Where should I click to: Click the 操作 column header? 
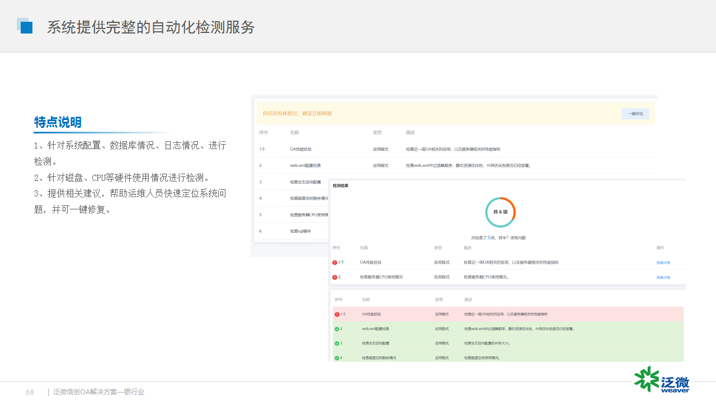[x=660, y=247]
